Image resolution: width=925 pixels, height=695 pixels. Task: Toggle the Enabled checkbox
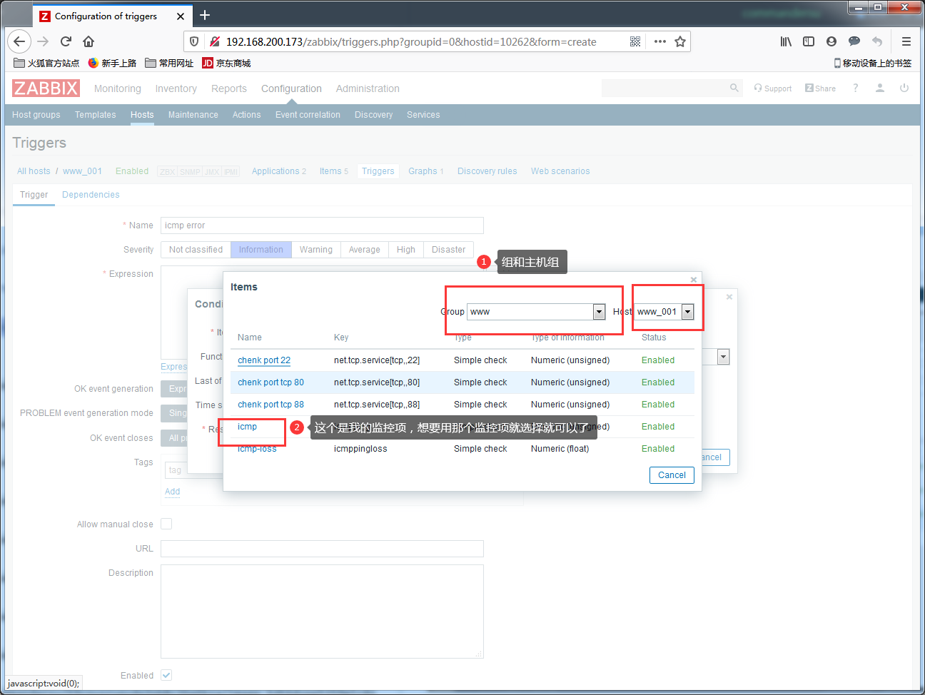point(166,675)
